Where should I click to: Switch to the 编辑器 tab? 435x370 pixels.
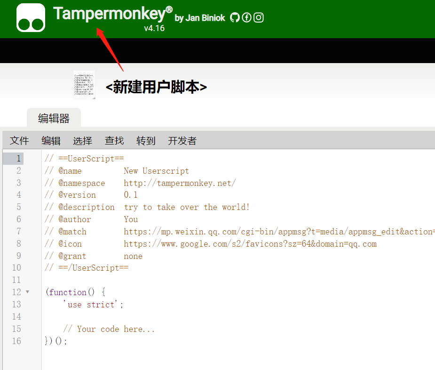click(54, 118)
